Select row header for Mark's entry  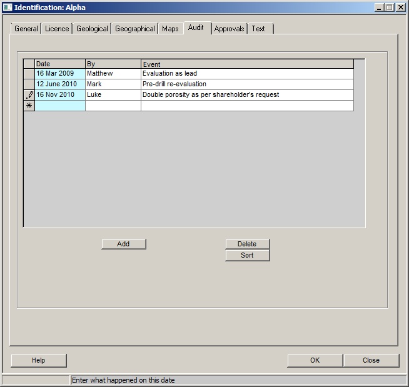click(29, 84)
